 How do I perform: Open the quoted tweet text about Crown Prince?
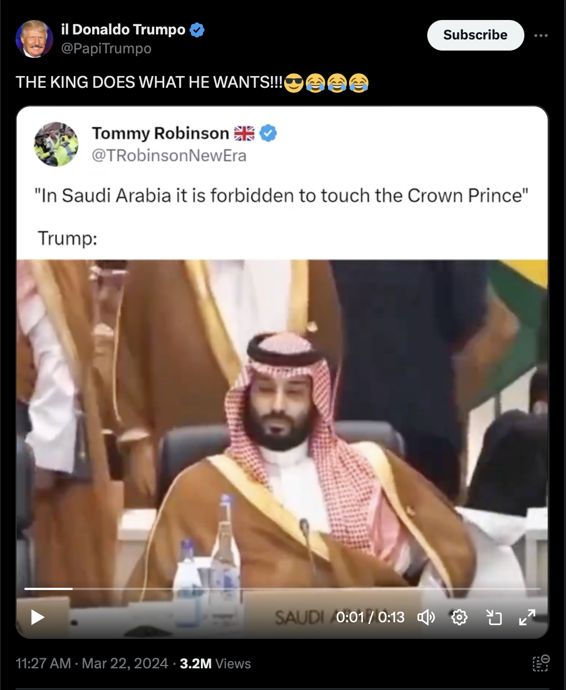point(281,196)
